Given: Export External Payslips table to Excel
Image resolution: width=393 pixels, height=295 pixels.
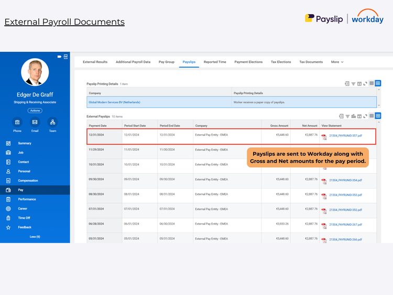Looking at the screenshot, I should (341, 116).
